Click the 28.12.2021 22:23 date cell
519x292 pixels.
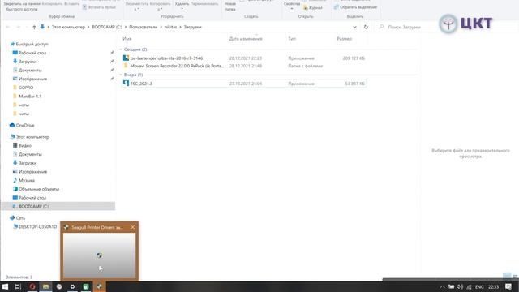(246, 58)
